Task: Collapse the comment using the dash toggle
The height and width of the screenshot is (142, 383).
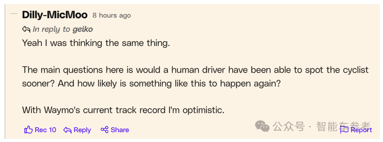Action: (x=14, y=14)
